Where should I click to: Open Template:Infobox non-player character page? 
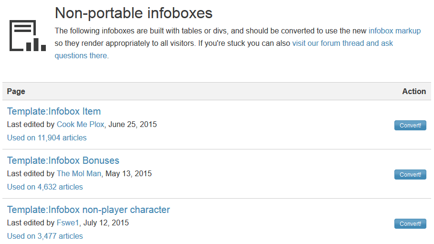(x=88, y=210)
